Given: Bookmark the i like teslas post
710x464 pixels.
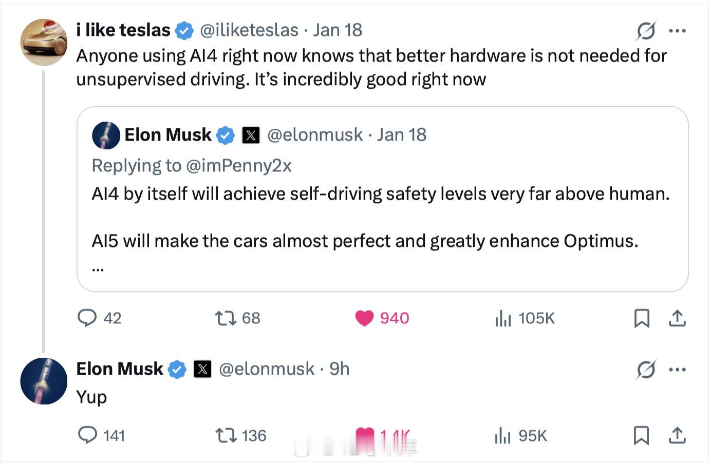Looking at the screenshot, I should (x=642, y=318).
